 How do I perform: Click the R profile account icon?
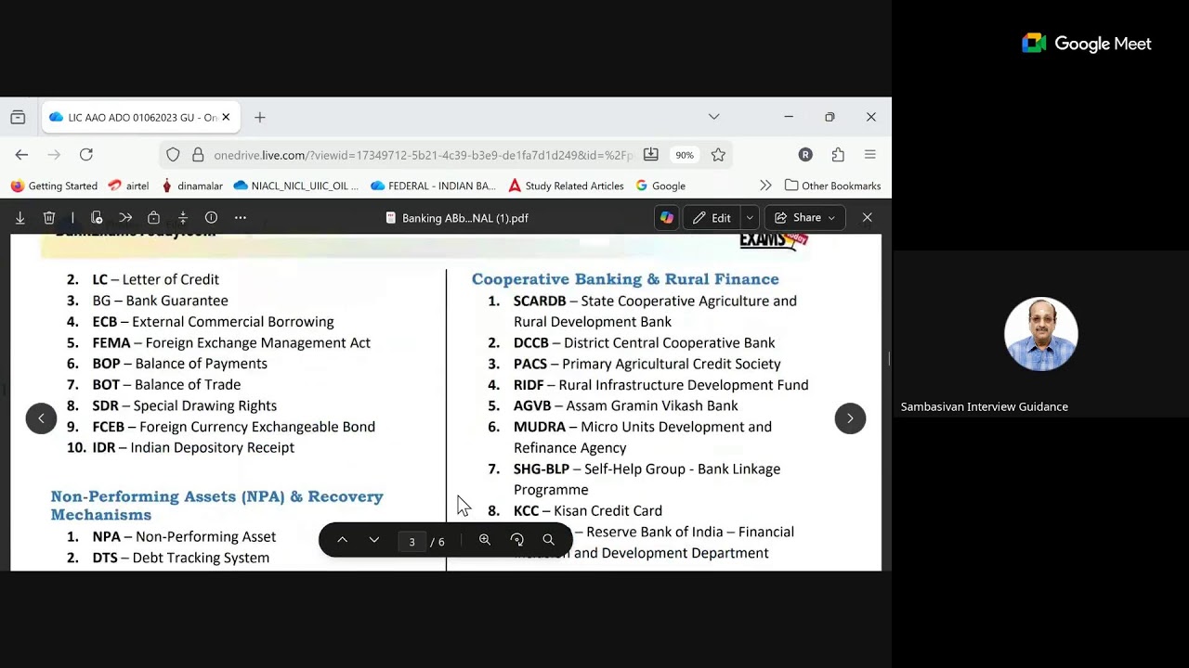coord(805,155)
